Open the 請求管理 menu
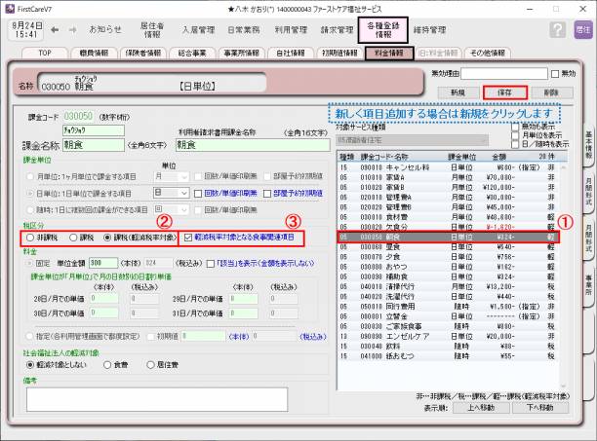 click(337, 30)
